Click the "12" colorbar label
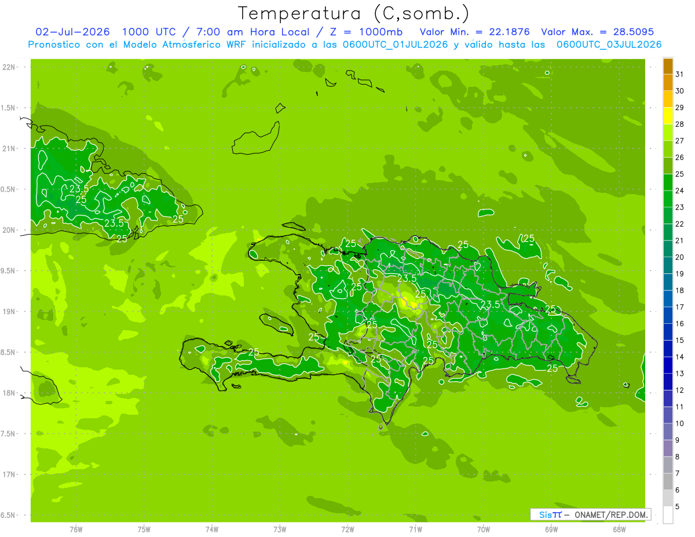The image size is (695, 537). click(679, 390)
